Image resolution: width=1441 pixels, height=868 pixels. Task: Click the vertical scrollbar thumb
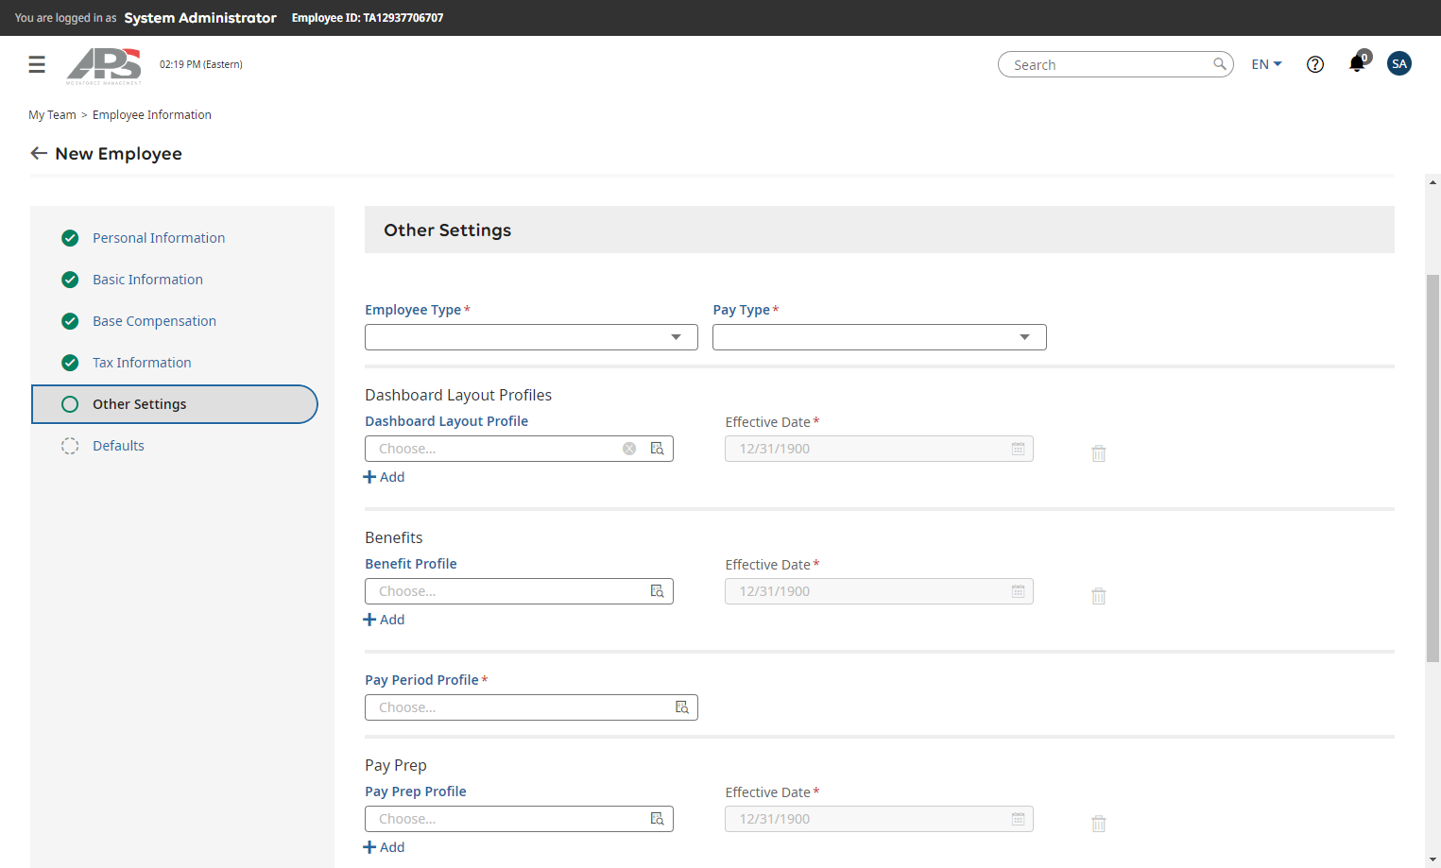(1432, 468)
